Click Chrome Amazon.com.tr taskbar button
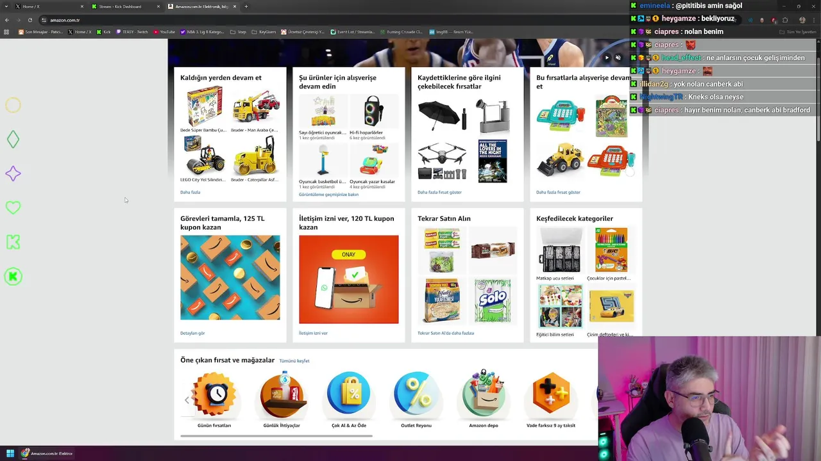 (47, 453)
